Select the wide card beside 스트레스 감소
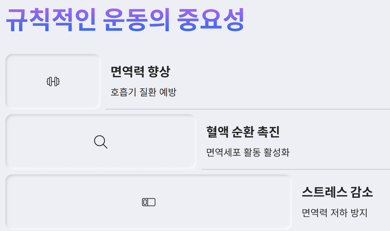The image size is (390, 231). 149,202
